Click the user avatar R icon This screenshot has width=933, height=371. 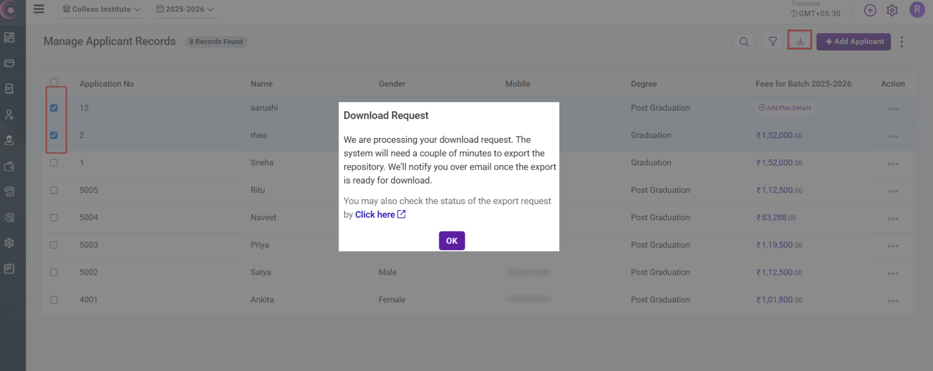click(916, 10)
